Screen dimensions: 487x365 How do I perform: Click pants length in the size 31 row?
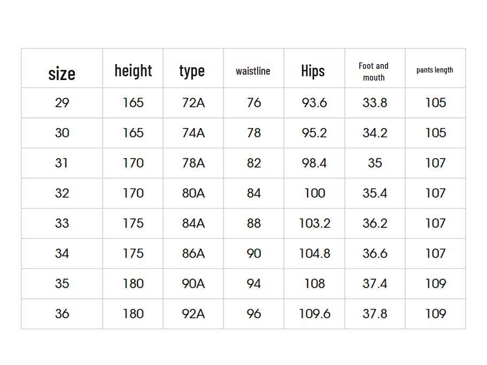[x=435, y=163]
